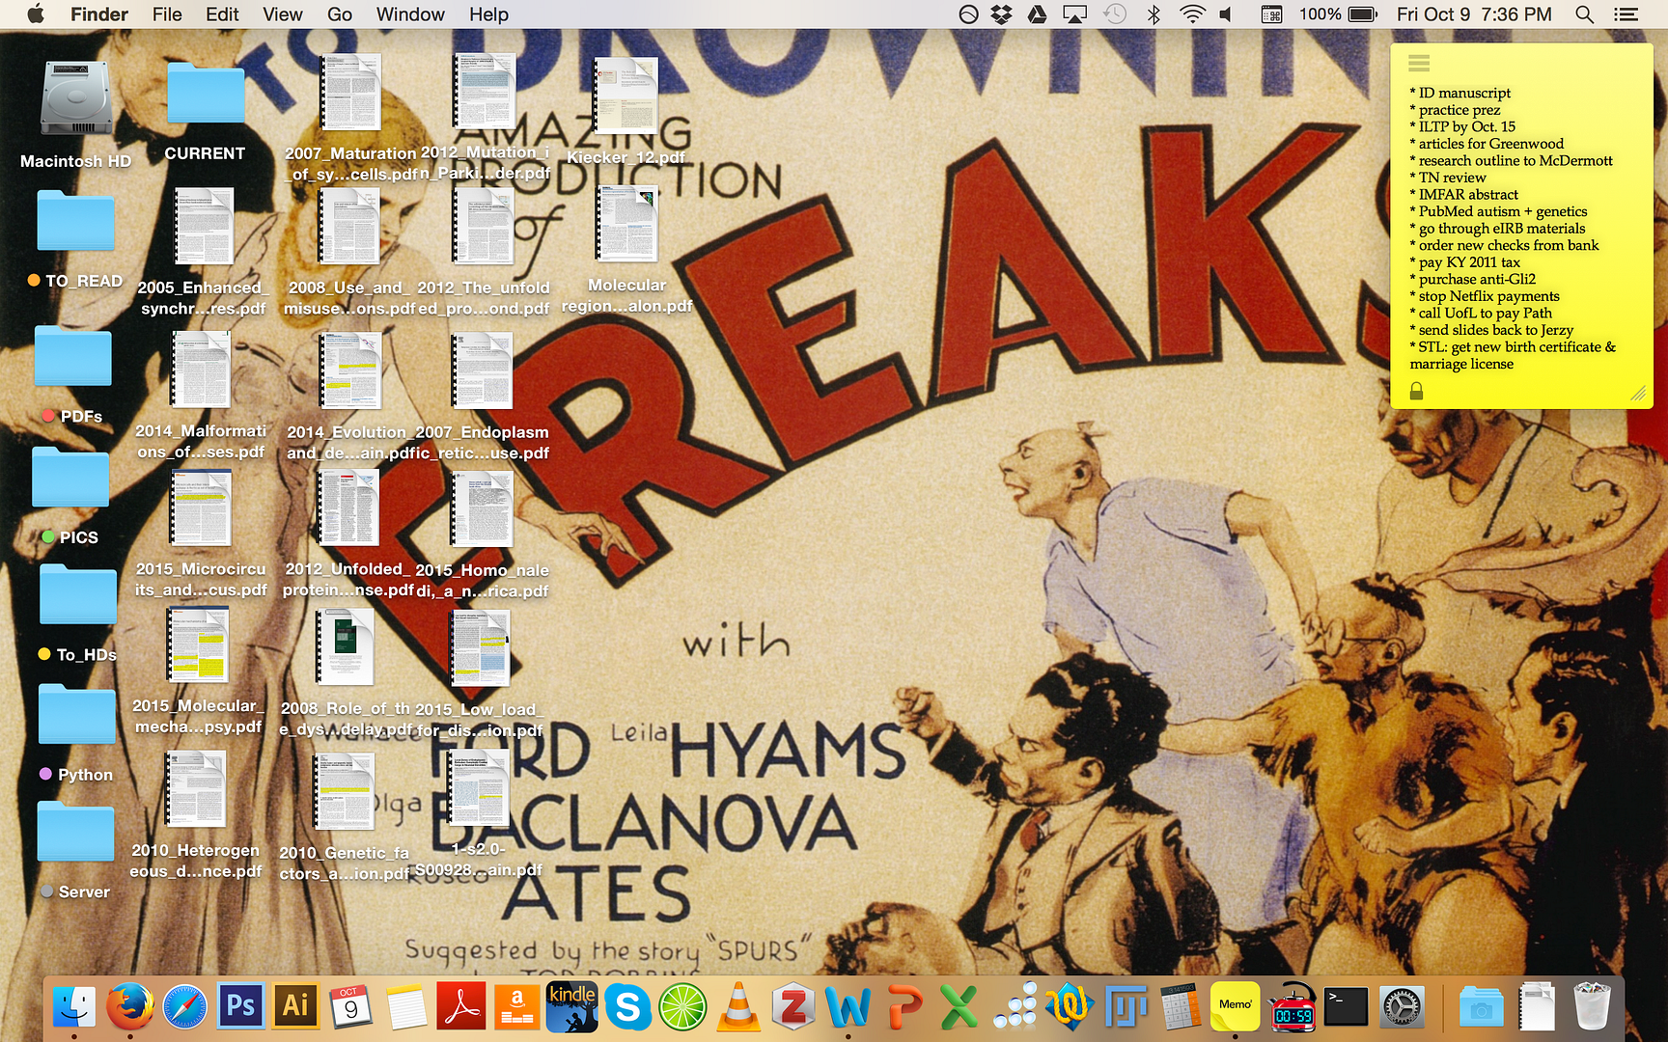The image size is (1668, 1042).
Task: Select the 2015_Microcircuits PDF file
Action: (x=201, y=508)
